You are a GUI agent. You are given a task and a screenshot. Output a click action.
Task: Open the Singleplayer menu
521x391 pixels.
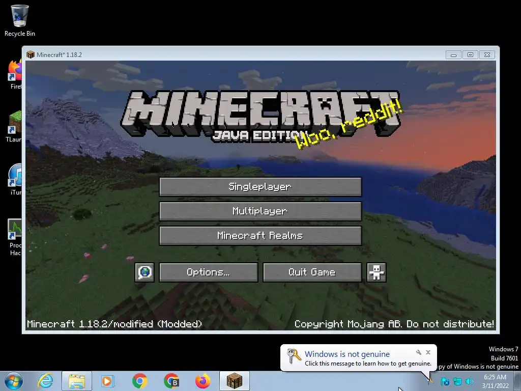click(260, 187)
